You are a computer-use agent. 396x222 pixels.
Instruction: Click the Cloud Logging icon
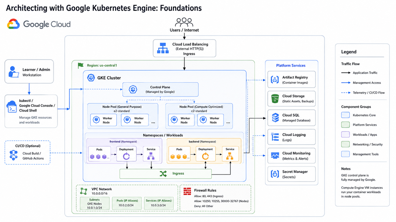pyautogui.click(x=275, y=137)
